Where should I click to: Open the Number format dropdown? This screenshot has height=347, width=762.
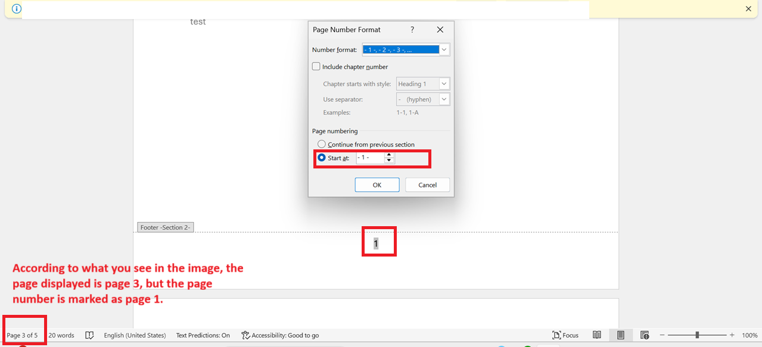pyautogui.click(x=443, y=49)
